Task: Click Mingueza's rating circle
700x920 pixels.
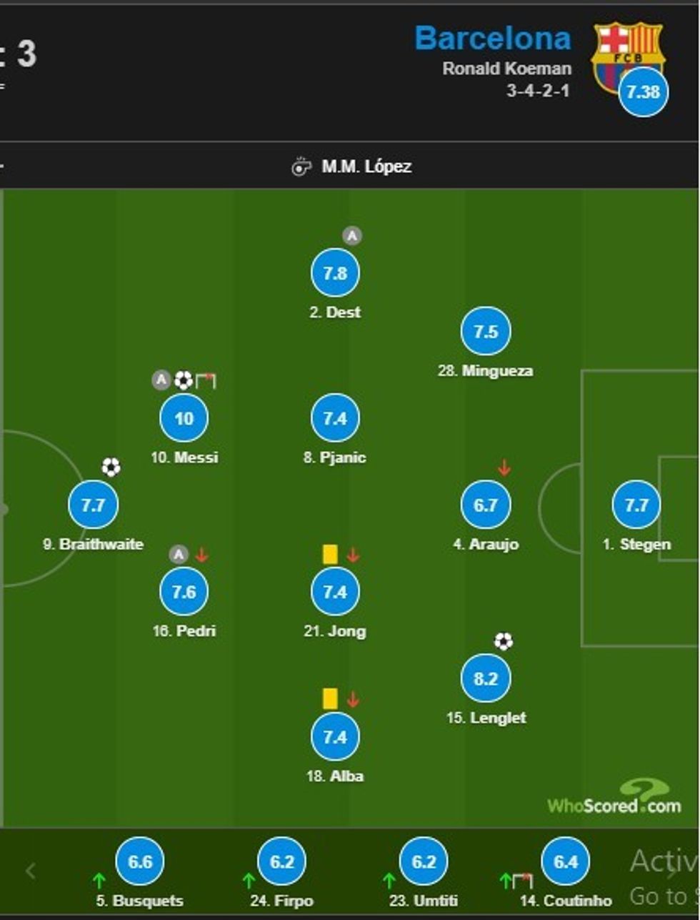Action: tap(486, 332)
